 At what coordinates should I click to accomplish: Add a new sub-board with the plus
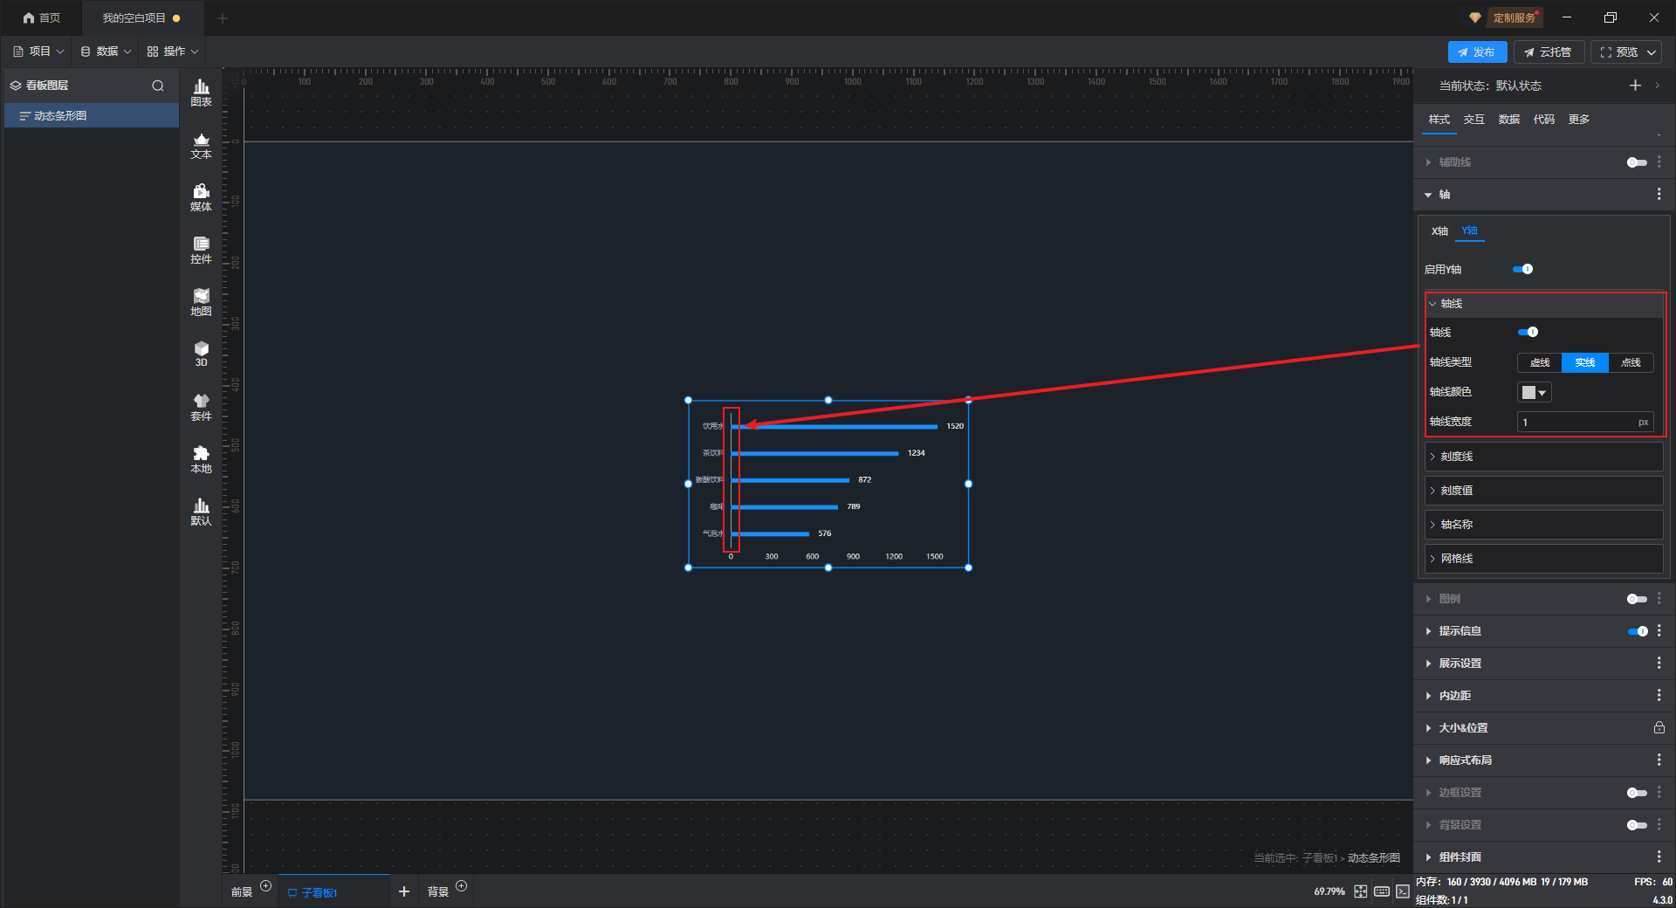404,891
